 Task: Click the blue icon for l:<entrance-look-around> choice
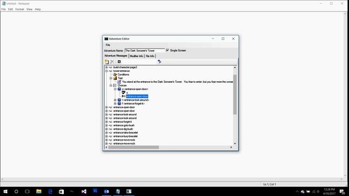click(x=119, y=100)
